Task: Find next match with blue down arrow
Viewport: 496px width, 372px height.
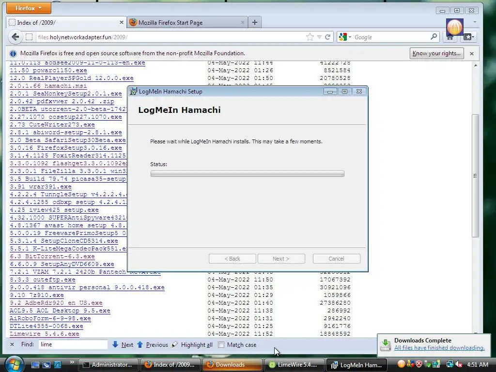Action: [123, 345]
